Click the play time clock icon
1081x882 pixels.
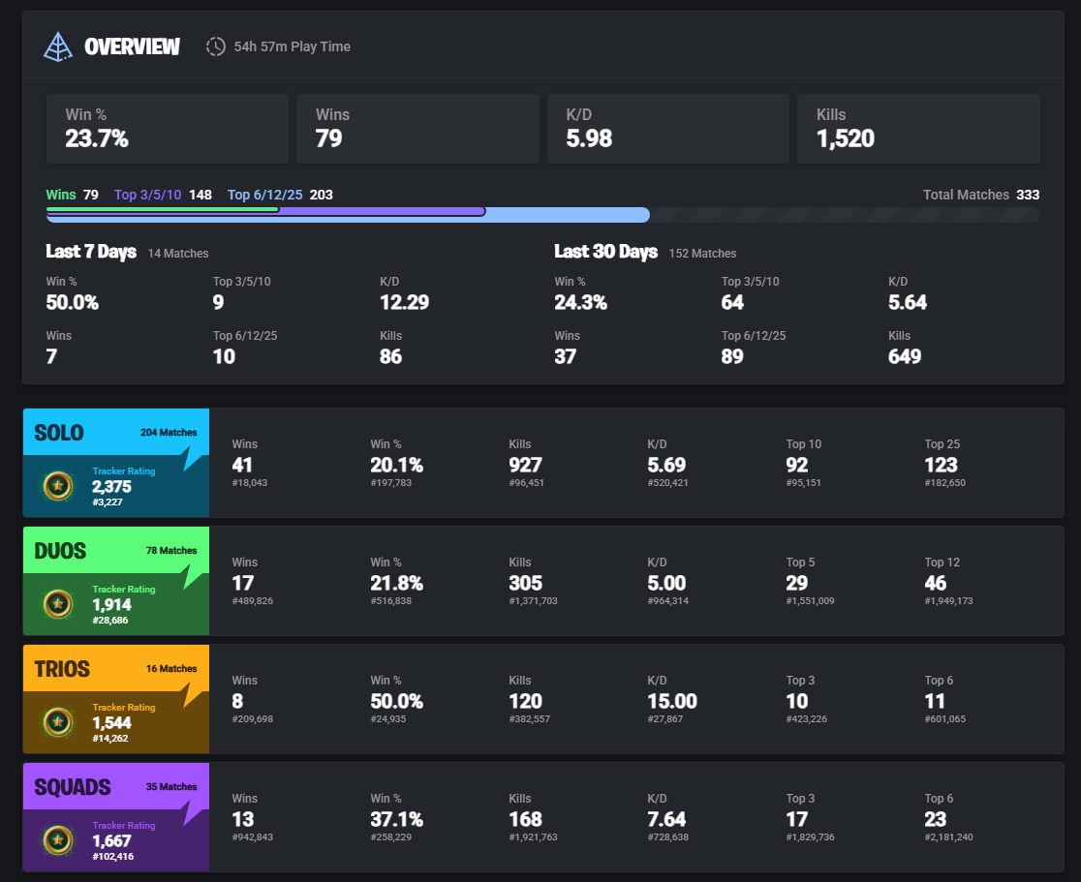pyautogui.click(x=215, y=46)
